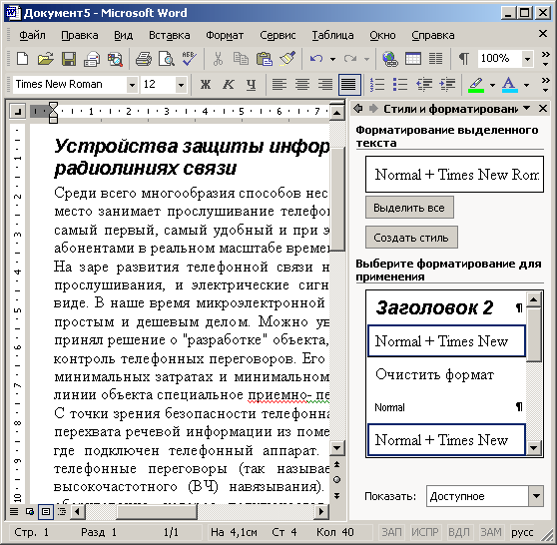The width and height of the screenshot is (557, 545).
Task: Save the document with floppy icon
Action: coord(69,59)
